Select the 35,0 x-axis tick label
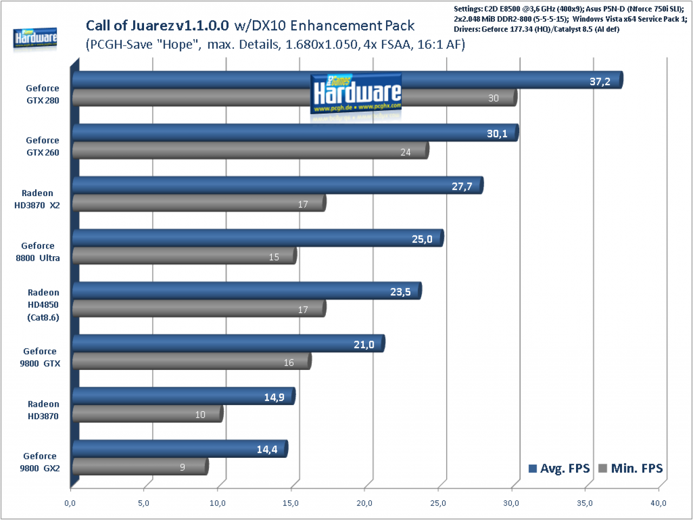693x520 pixels. click(585, 503)
